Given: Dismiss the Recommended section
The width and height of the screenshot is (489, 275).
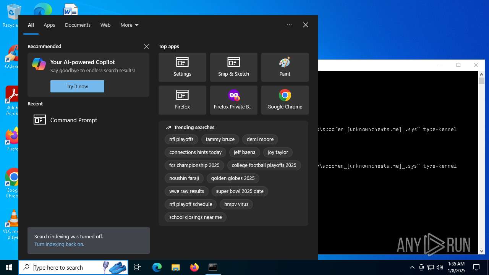Looking at the screenshot, I should 146,47.
